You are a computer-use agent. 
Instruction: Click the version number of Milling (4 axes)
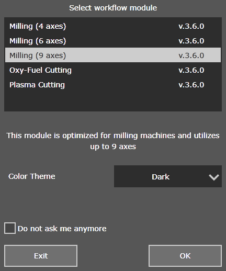coord(191,26)
